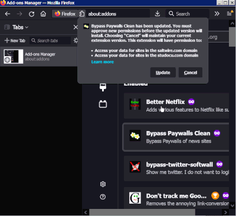Open Add-ons Support help icon
The height and width of the screenshot is (216, 236).
point(103,197)
